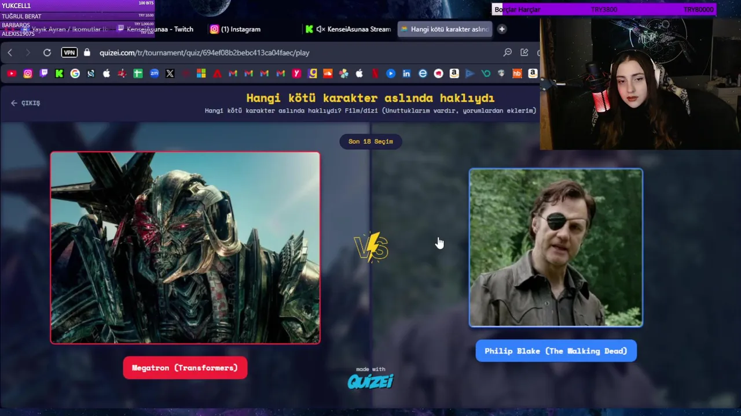Open the SoundCloud bookmark icon
Viewport: 741px width, 416px height.
[328, 73]
